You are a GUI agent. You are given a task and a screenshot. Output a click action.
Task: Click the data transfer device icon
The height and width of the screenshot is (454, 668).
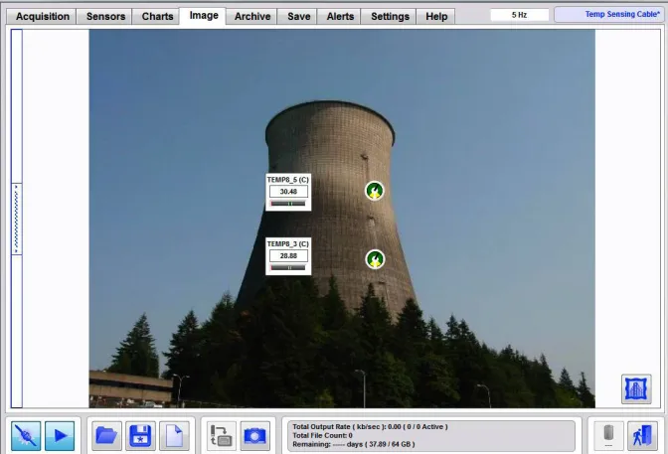point(221,436)
